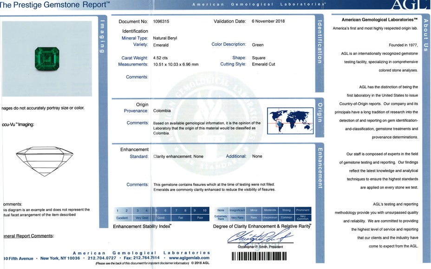
Task: Click the world map origin image
Action: tap(290, 121)
